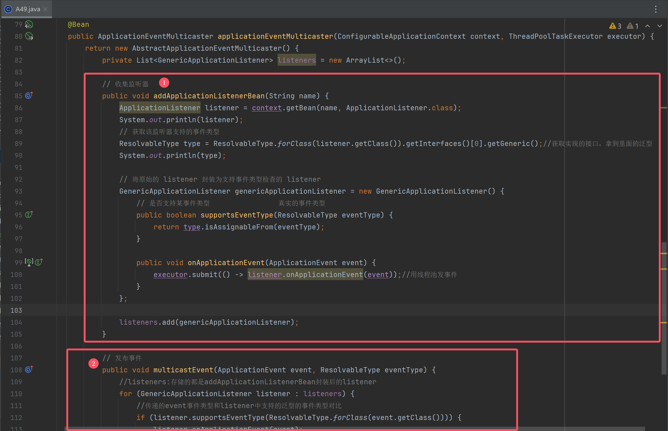668x431 pixels.
Task: Click the Spring bean gutter icon on line 79
Action: pyautogui.click(x=29, y=24)
